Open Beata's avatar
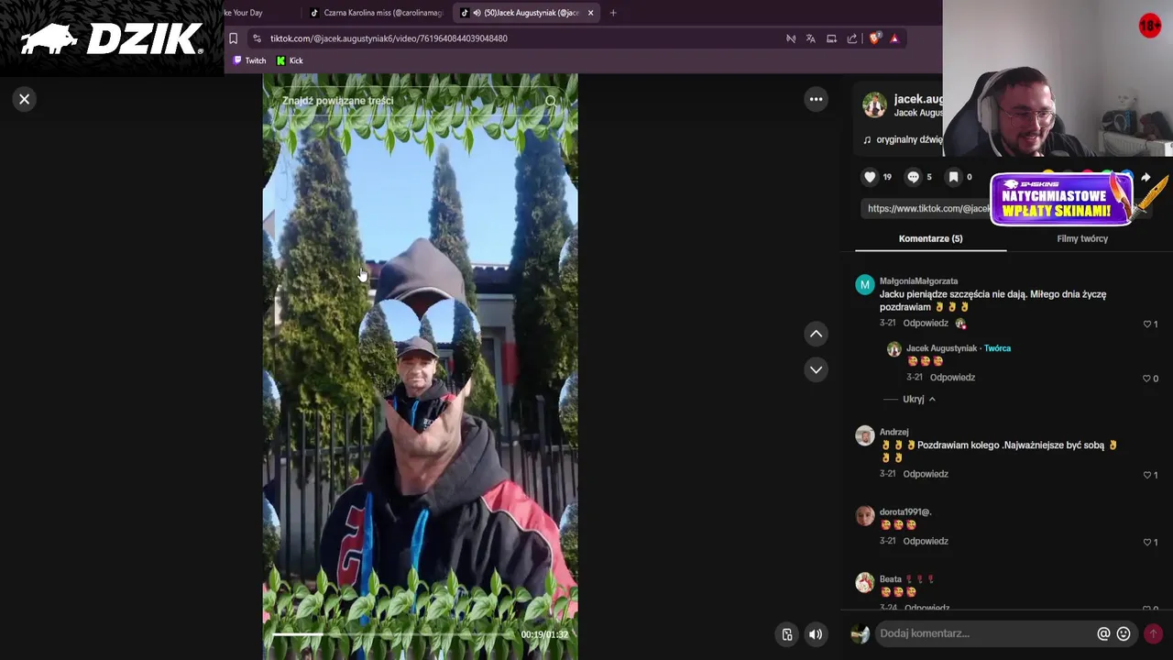The image size is (1173, 660). click(x=865, y=583)
